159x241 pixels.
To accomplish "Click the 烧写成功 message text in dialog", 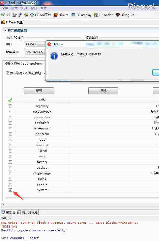I will point(81,54).
